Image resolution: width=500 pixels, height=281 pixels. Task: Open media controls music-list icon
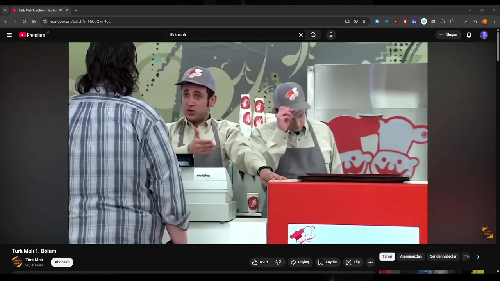pyautogui.click(x=475, y=21)
